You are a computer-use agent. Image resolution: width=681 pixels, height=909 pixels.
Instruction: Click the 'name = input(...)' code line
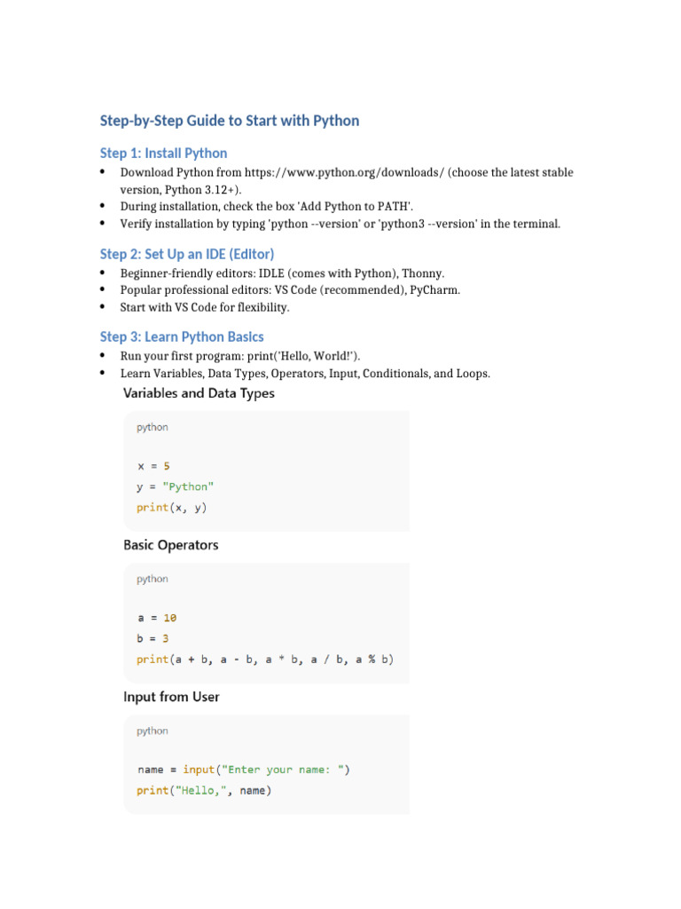pos(243,770)
